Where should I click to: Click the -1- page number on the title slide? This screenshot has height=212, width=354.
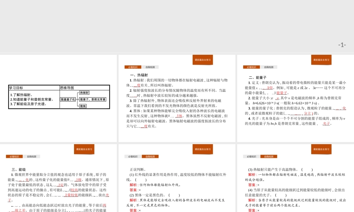(x=342, y=45)
